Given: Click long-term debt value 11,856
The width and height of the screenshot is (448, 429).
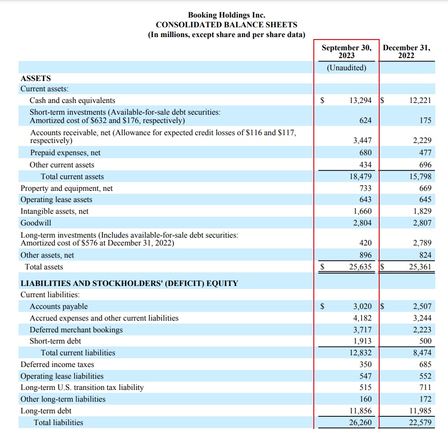Looking at the screenshot, I should tap(360, 411).
